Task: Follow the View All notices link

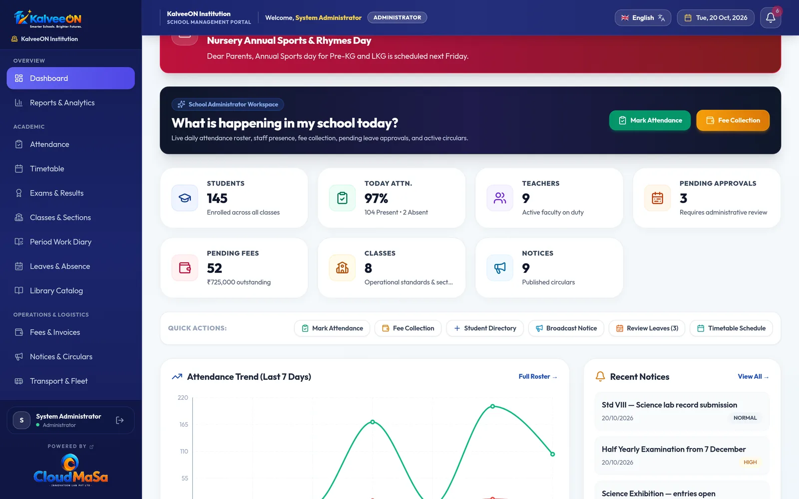Action: 754,377
